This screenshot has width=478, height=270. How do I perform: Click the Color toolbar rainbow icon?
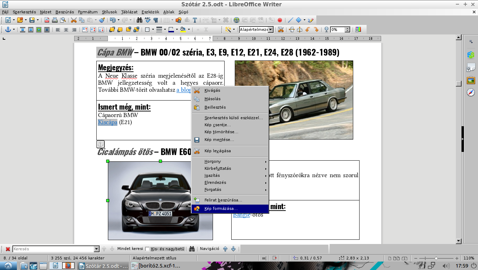(x=358, y=30)
